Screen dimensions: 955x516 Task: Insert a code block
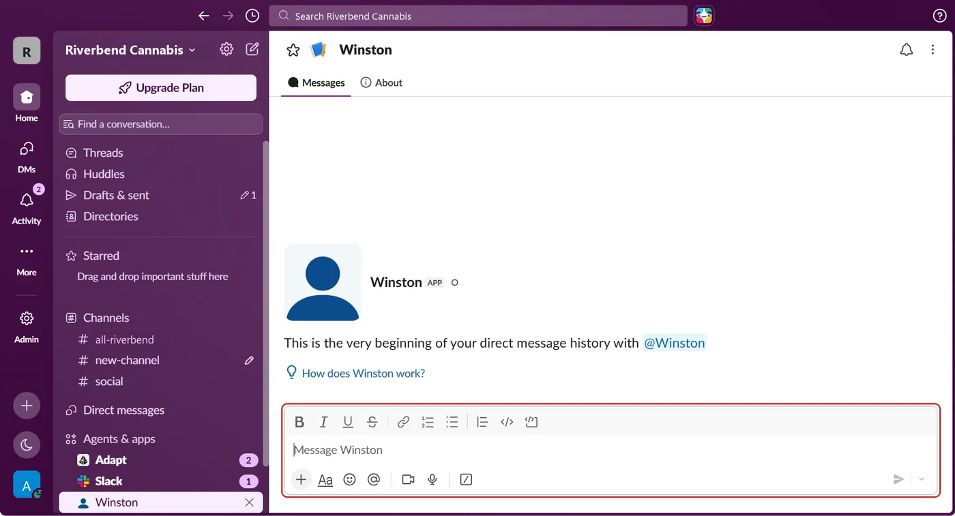tap(531, 422)
